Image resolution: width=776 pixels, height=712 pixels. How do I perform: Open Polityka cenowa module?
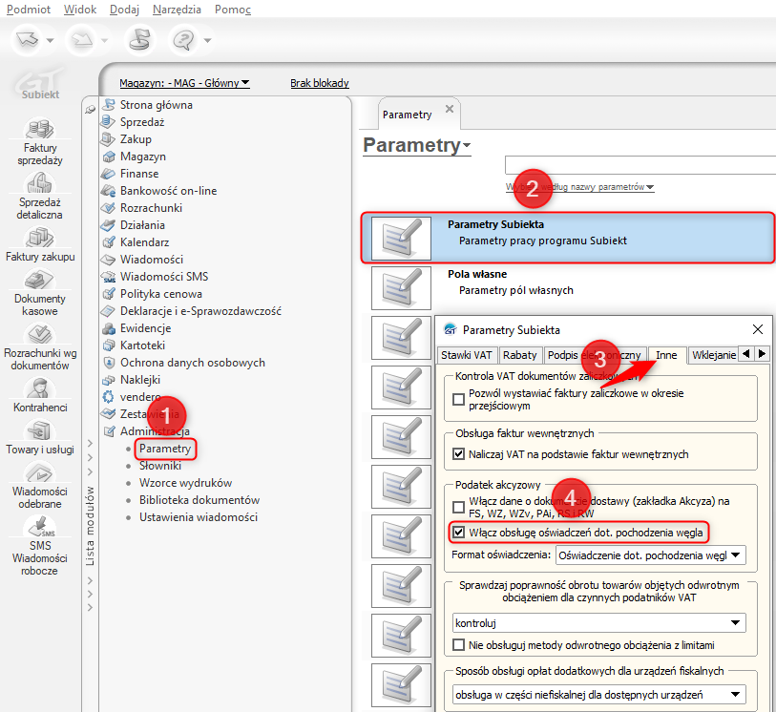pyautogui.click(x=161, y=294)
